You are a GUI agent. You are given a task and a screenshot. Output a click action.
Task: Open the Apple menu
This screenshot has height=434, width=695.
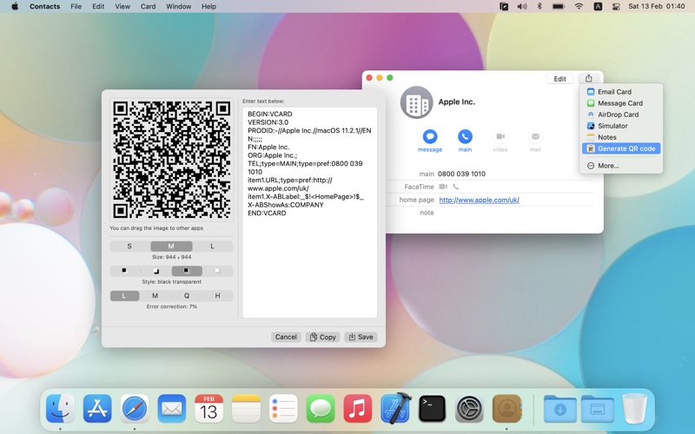click(15, 6)
